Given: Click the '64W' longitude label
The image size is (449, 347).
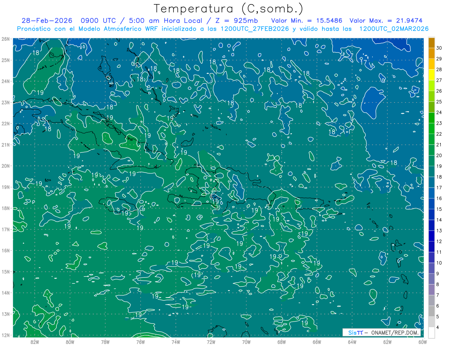Looking at the screenshot, I should pyautogui.click(x=352, y=342).
